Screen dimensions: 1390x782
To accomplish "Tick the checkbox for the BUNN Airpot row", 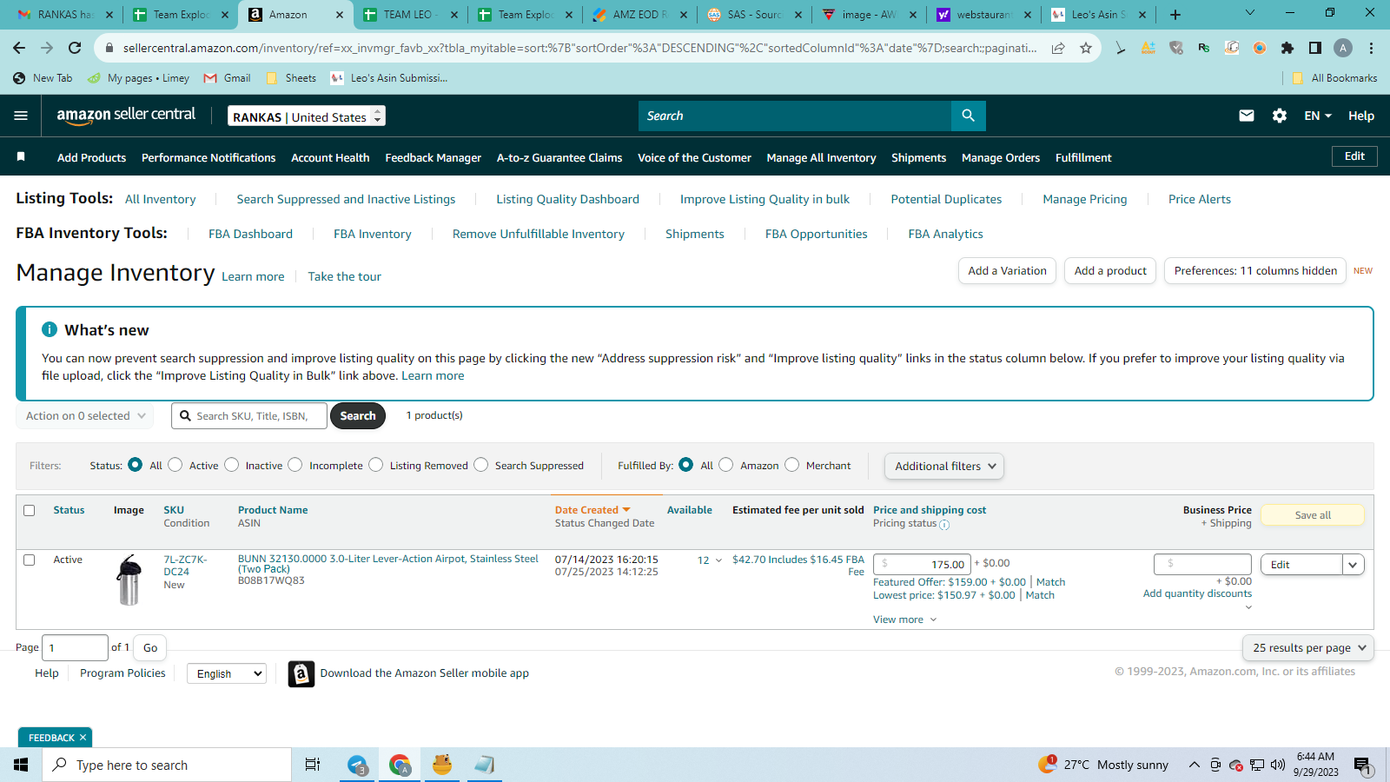I will point(30,560).
